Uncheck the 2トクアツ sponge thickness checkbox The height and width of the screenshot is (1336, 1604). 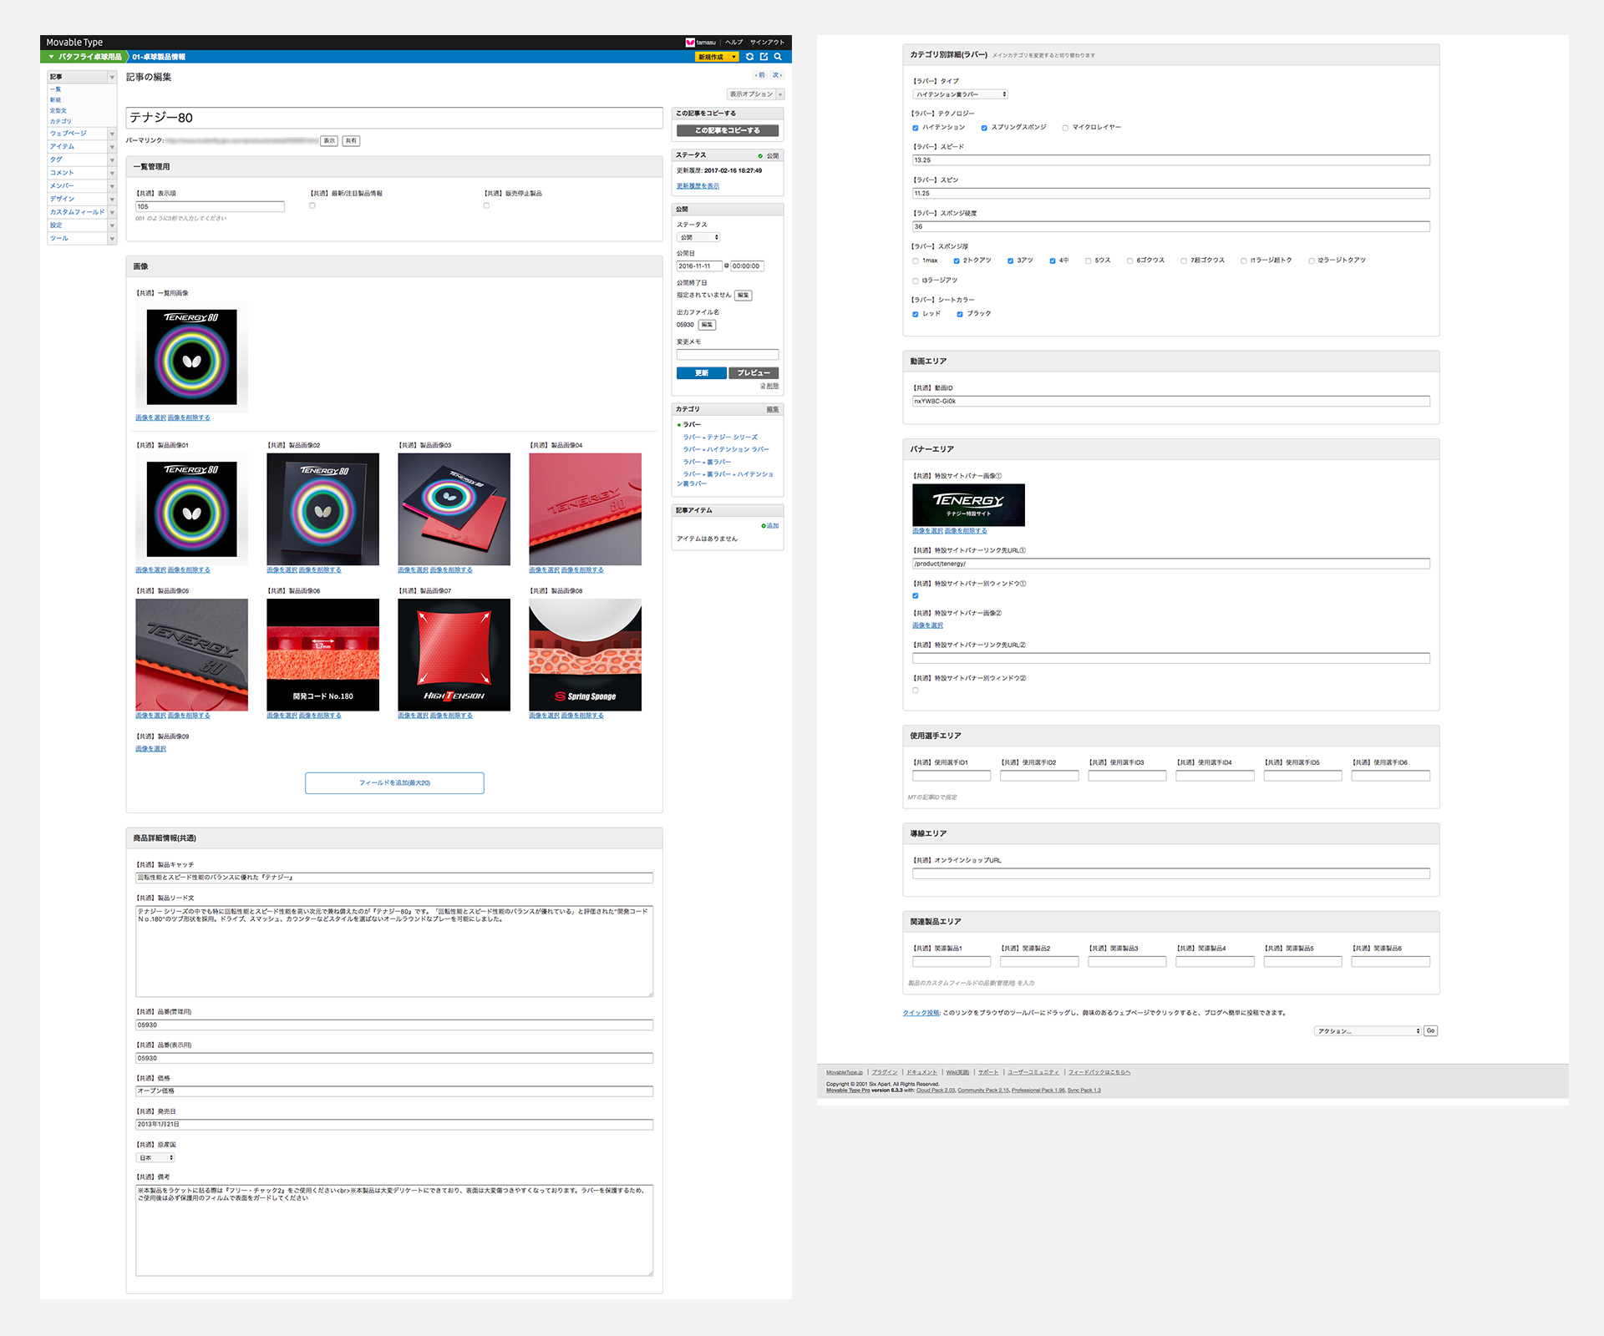coord(957,261)
